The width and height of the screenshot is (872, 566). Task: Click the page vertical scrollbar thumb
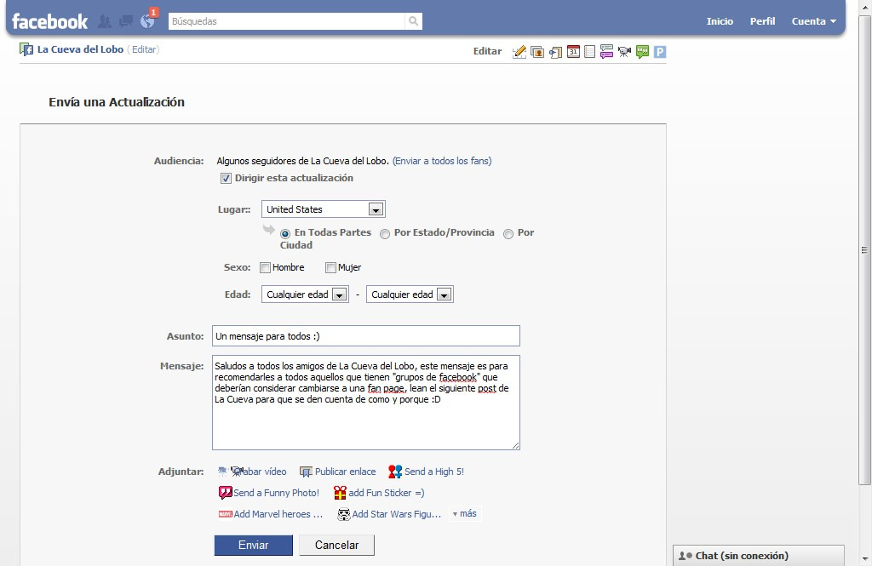tap(865, 250)
